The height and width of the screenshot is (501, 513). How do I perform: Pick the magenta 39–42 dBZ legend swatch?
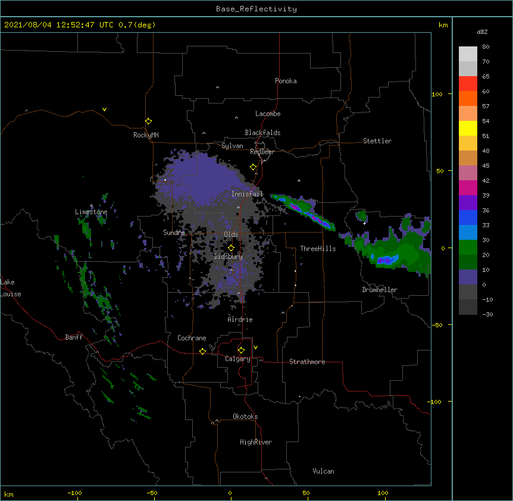[x=468, y=187]
